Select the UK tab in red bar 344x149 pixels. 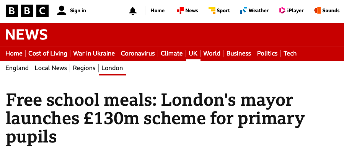click(x=193, y=53)
